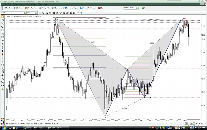Select the red down arrow marker tool

(3, 55)
